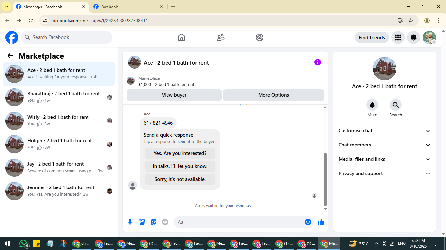
Task: Send a thumbs up like
Action: click(x=321, y=222)
